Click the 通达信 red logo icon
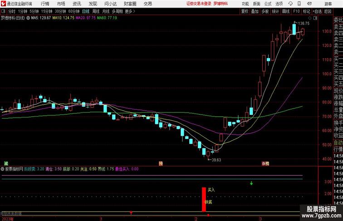Image resolution: width=343 pixels, height=221 pixels. (x=3, y=4)
